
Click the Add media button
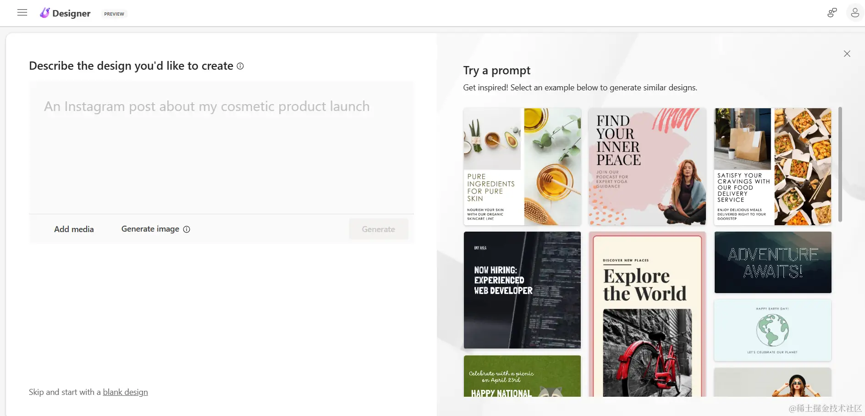point(74,229)
